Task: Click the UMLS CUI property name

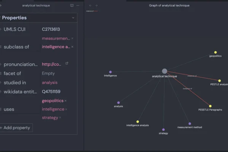Action: tap(14, 29)
